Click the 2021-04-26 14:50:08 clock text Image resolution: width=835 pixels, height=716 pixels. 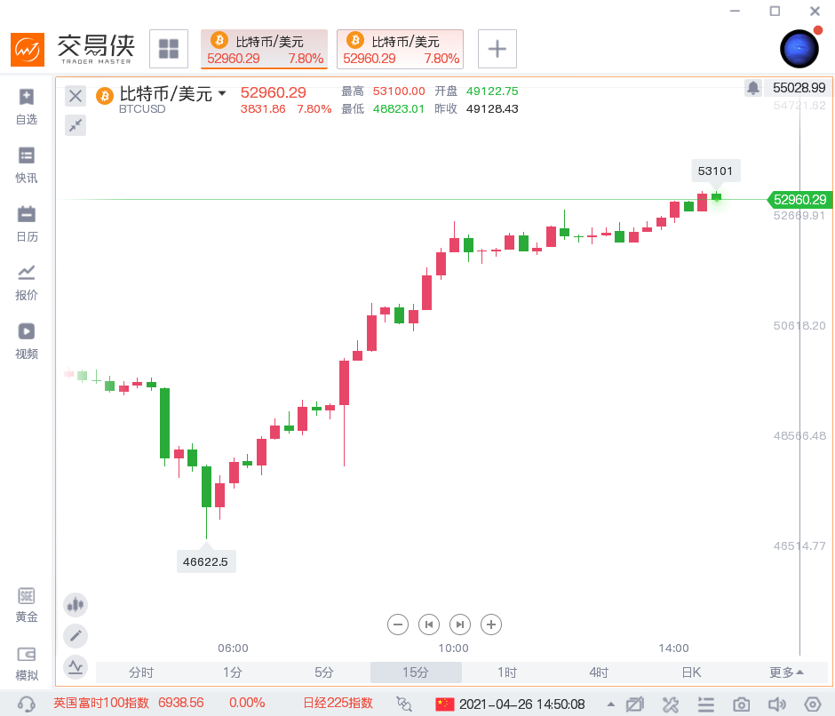pos(522,704)
